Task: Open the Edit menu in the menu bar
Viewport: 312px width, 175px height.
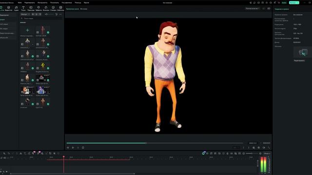Action: [29, 3]
